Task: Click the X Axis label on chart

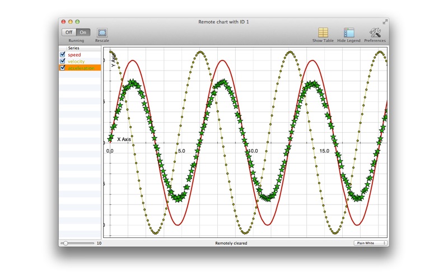Action: pyautogui.click(x=124, y=139)
